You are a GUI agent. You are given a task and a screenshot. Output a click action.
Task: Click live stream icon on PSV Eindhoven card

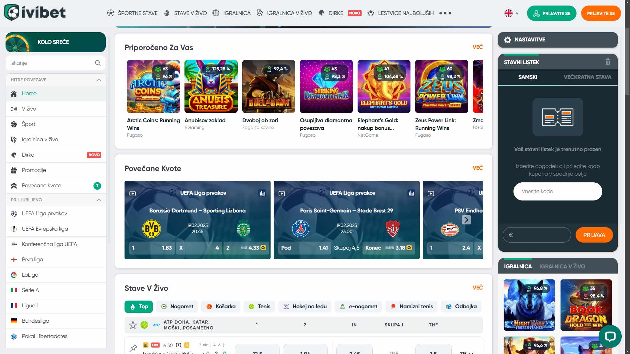431,193
